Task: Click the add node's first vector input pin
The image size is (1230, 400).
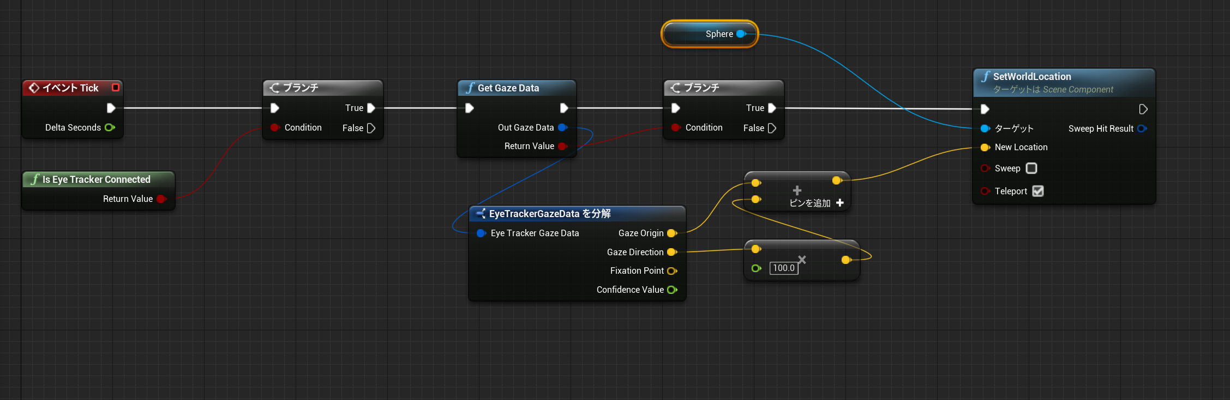Action: click(x=756, y=182)
